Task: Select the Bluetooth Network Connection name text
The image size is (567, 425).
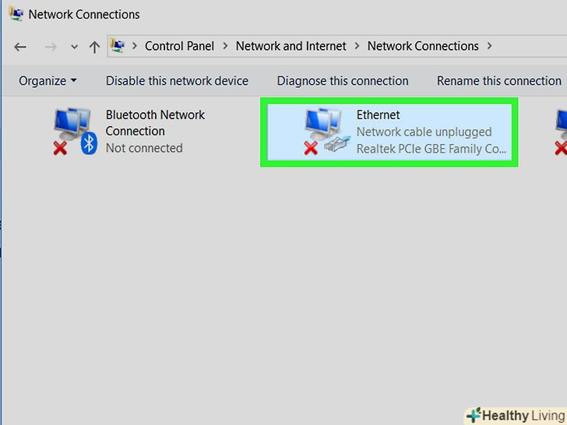Action: [x=155, y=123]
